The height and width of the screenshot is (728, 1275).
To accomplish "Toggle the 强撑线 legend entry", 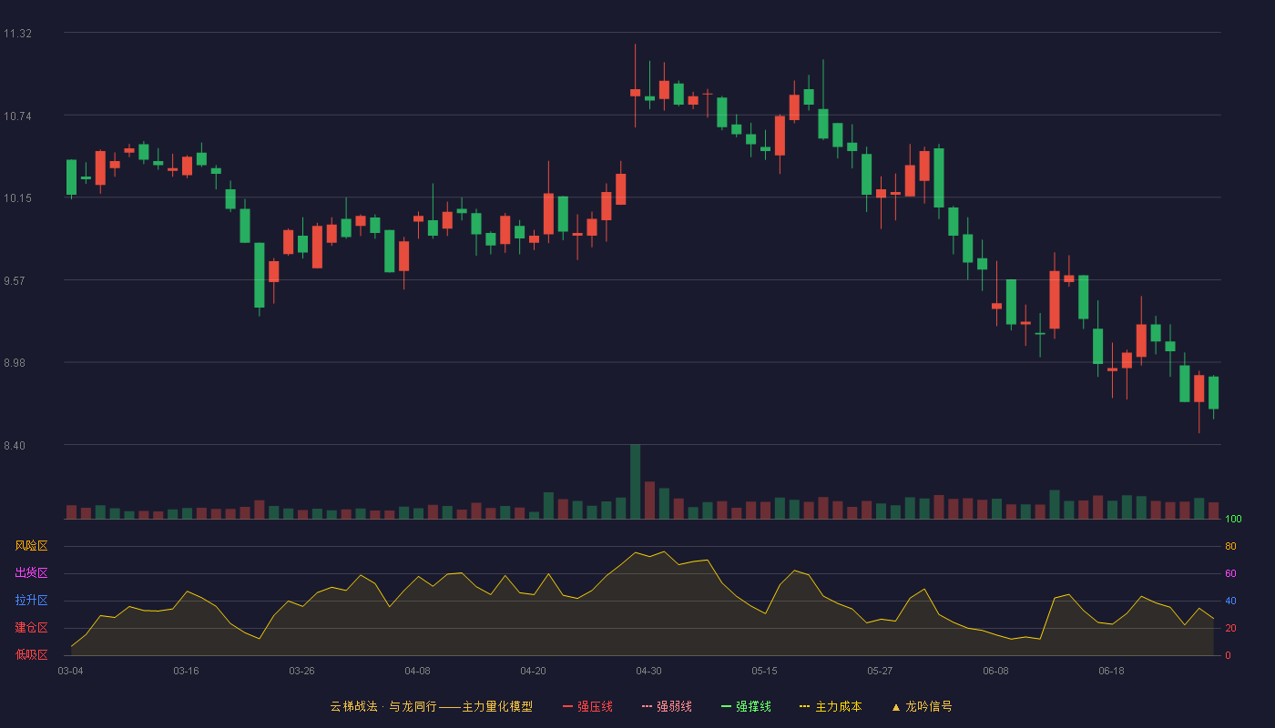I will pyautogui.click(x=746, y=706).
